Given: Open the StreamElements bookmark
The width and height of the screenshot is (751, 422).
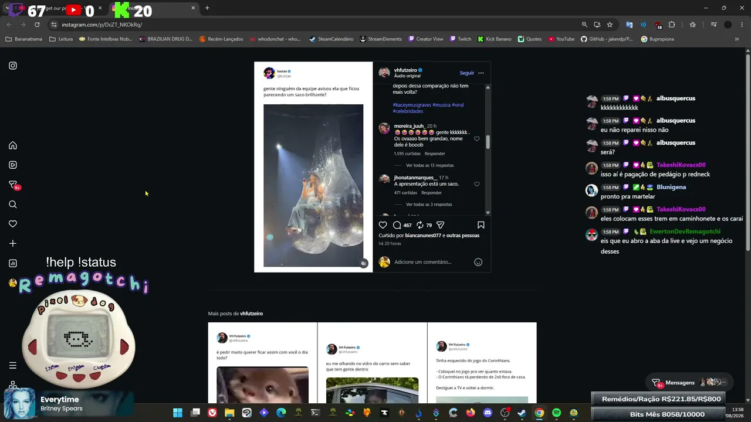Looking at the screenshot, I should (381, 39).
